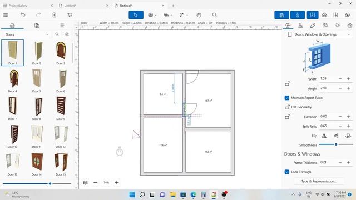Collapse the Doors, Windows & Openings section
The image size is (356, 200).
coord(349,34)
